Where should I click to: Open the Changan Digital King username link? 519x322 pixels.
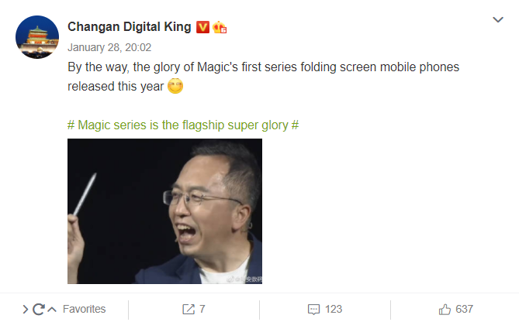(129, 27)
